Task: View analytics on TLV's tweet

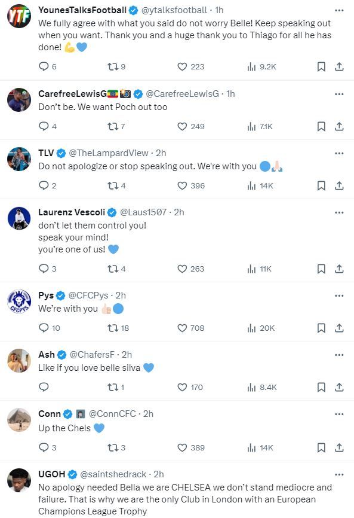Action: point(250,186)
